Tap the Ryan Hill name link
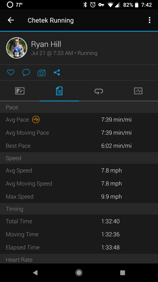The height and width of the screenshot is (282, 158). (x=46, y=44)
